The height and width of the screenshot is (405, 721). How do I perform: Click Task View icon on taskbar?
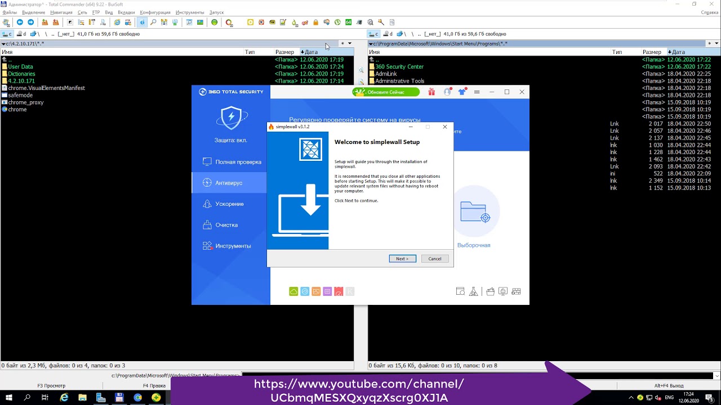click(x=45, y=398)
